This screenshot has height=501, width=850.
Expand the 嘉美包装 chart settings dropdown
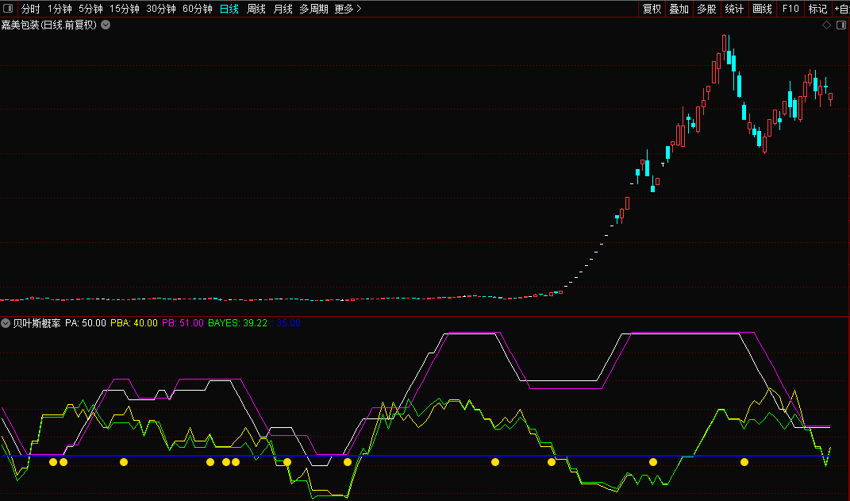(x=106, y=25)
